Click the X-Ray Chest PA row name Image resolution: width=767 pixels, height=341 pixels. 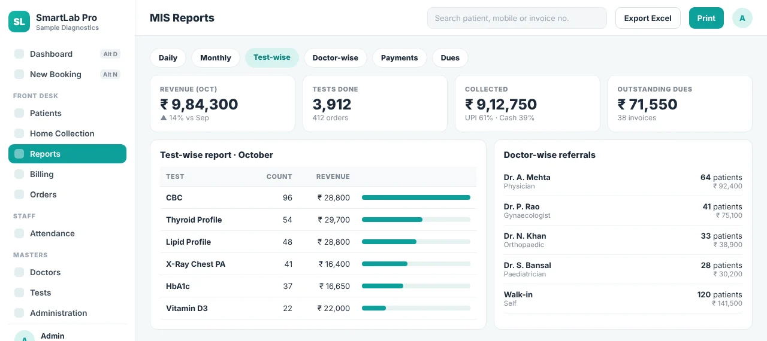(x=196, y=264)
